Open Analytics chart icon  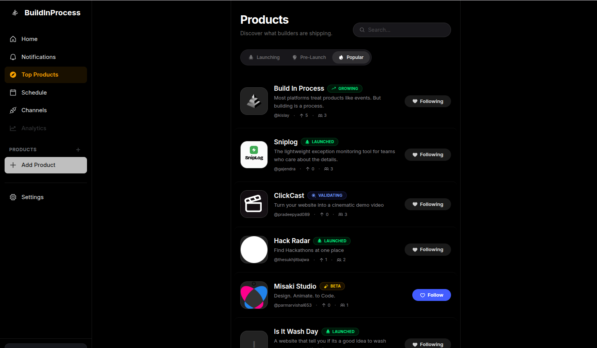13,128
